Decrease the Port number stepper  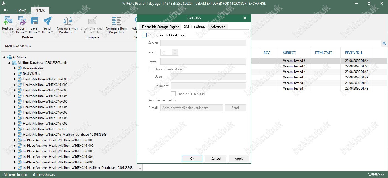click(x=175, y=54)
